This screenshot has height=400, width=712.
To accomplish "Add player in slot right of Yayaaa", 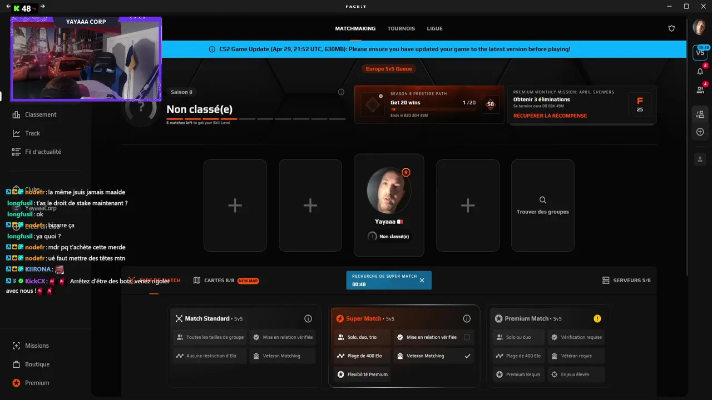I will point(468,206).
